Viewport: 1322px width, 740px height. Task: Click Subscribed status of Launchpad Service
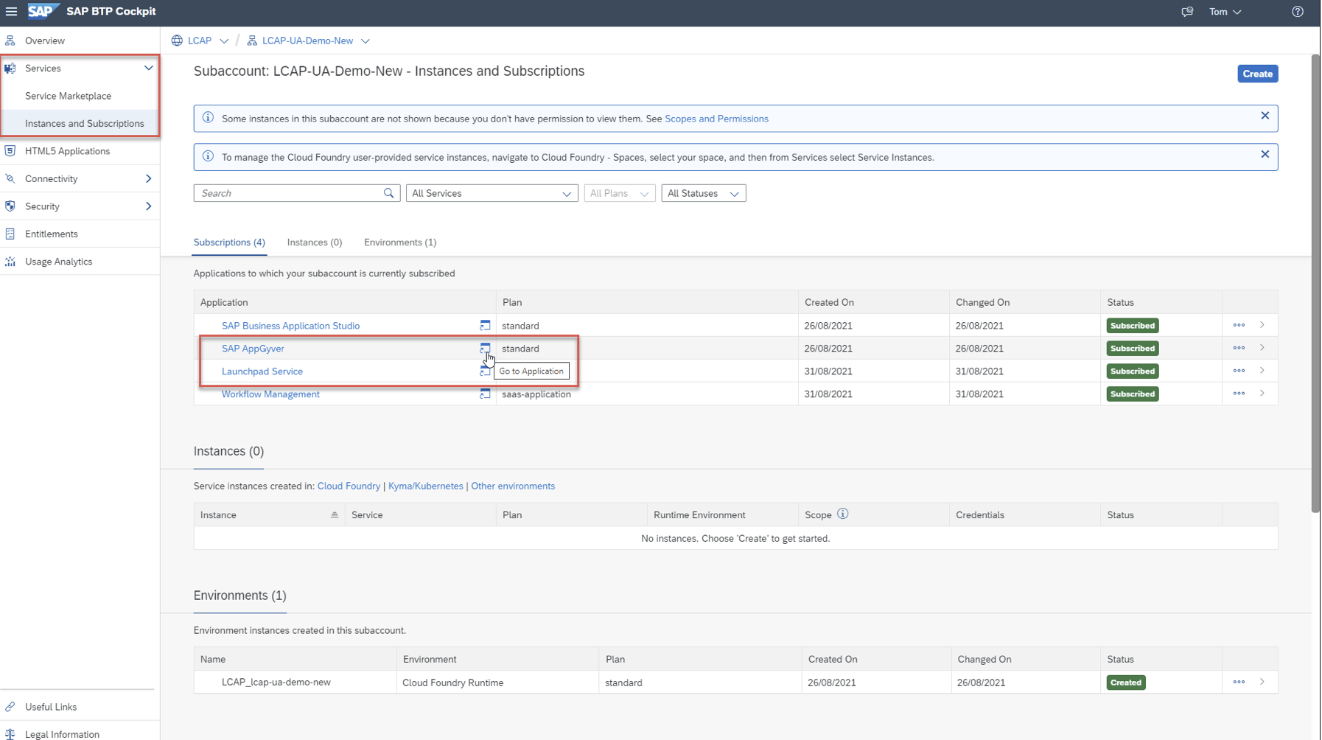click(1133, 371)
